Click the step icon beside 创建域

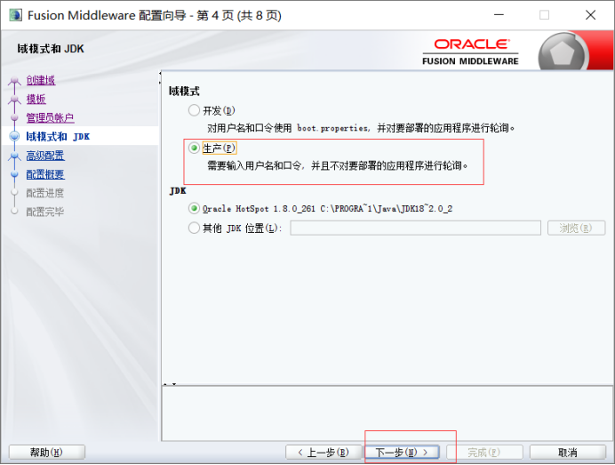click(14, 81)
